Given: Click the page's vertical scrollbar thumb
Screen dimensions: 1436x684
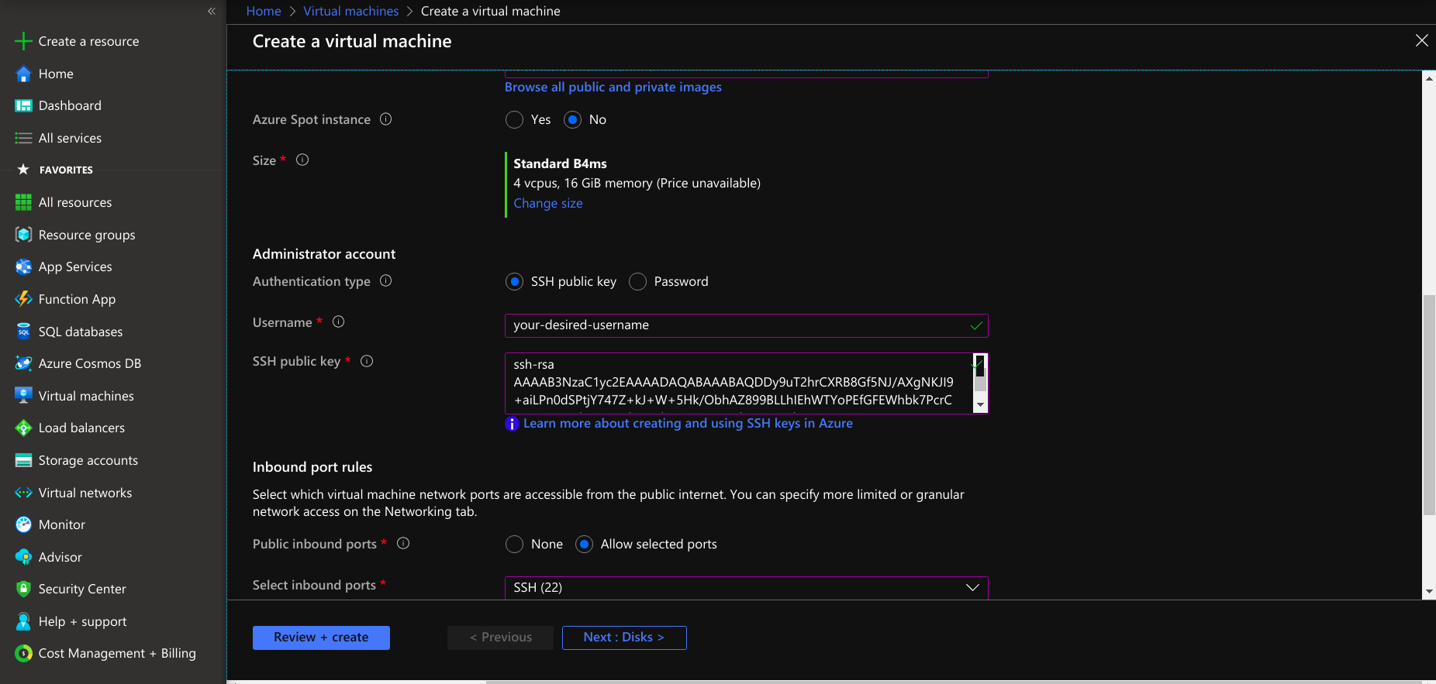Looking at the screenshot, I should point(1428,403).
